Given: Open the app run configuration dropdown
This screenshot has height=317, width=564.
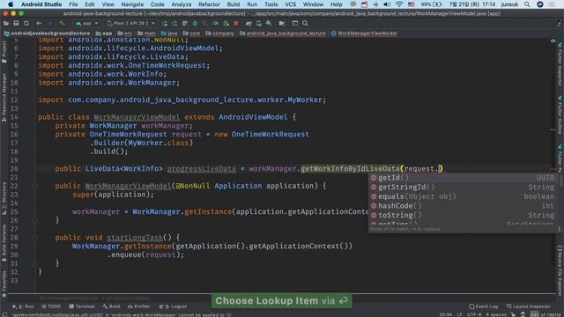Looking at the screenshot, I should (86, 24).
